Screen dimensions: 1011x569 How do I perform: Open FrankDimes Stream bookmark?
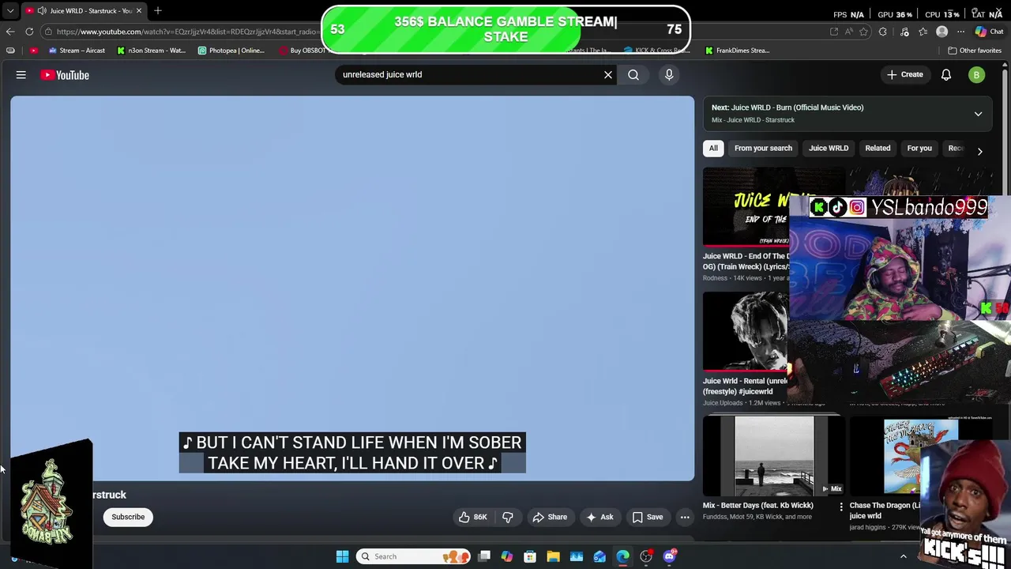tap(737, 51)
